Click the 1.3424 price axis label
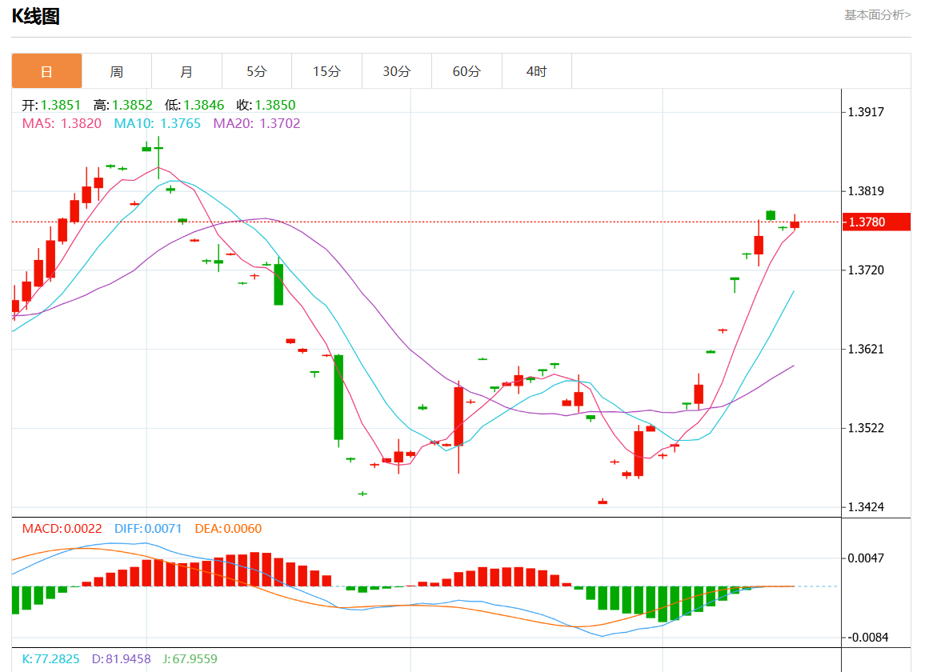Viewport: 925px width, 672px height. click(866, 507)
